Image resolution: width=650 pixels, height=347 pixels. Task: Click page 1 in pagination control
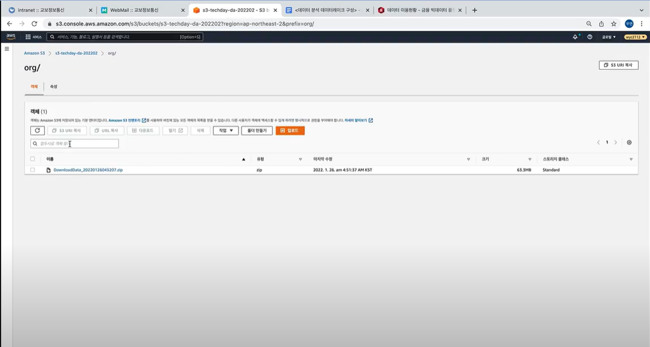tap(607, 141)
